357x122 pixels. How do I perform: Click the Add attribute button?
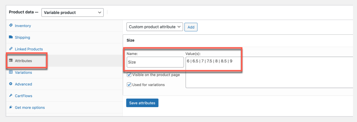click(191, 27)
